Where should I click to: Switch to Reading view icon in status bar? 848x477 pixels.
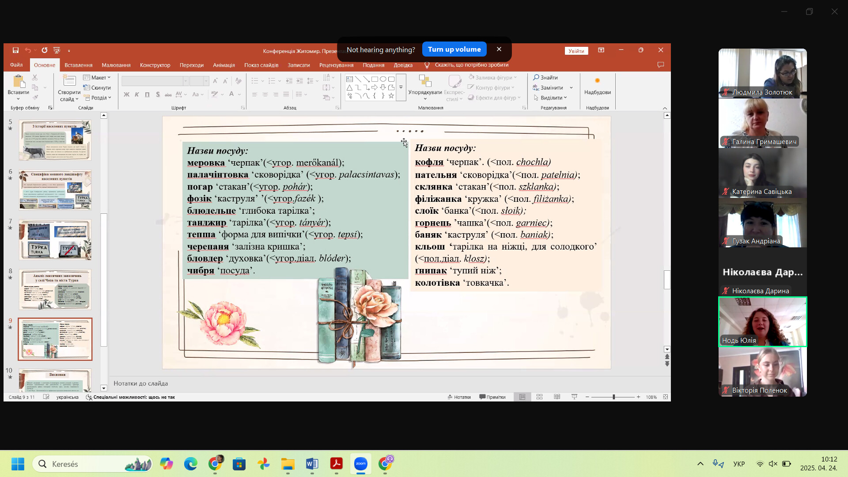click(x=557, y=397)
